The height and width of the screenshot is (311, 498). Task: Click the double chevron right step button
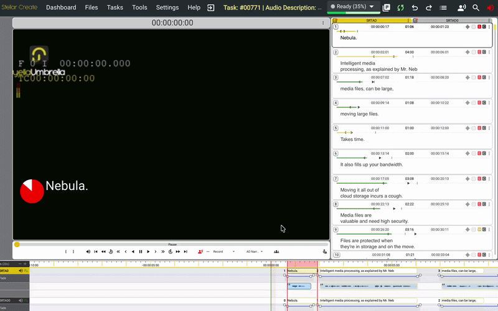pyautogui.click(x=162, y=252)
